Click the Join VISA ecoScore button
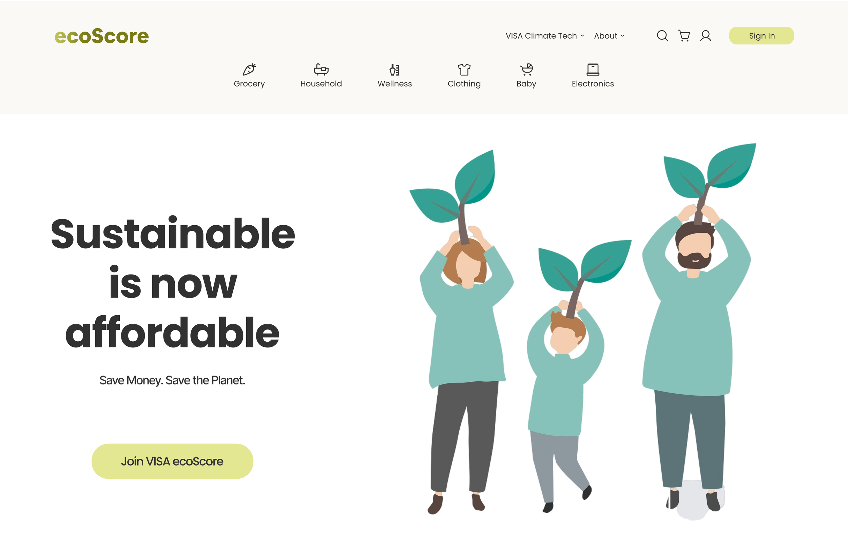The height and width of the screenshot is (550, 848). click(172, 461)
